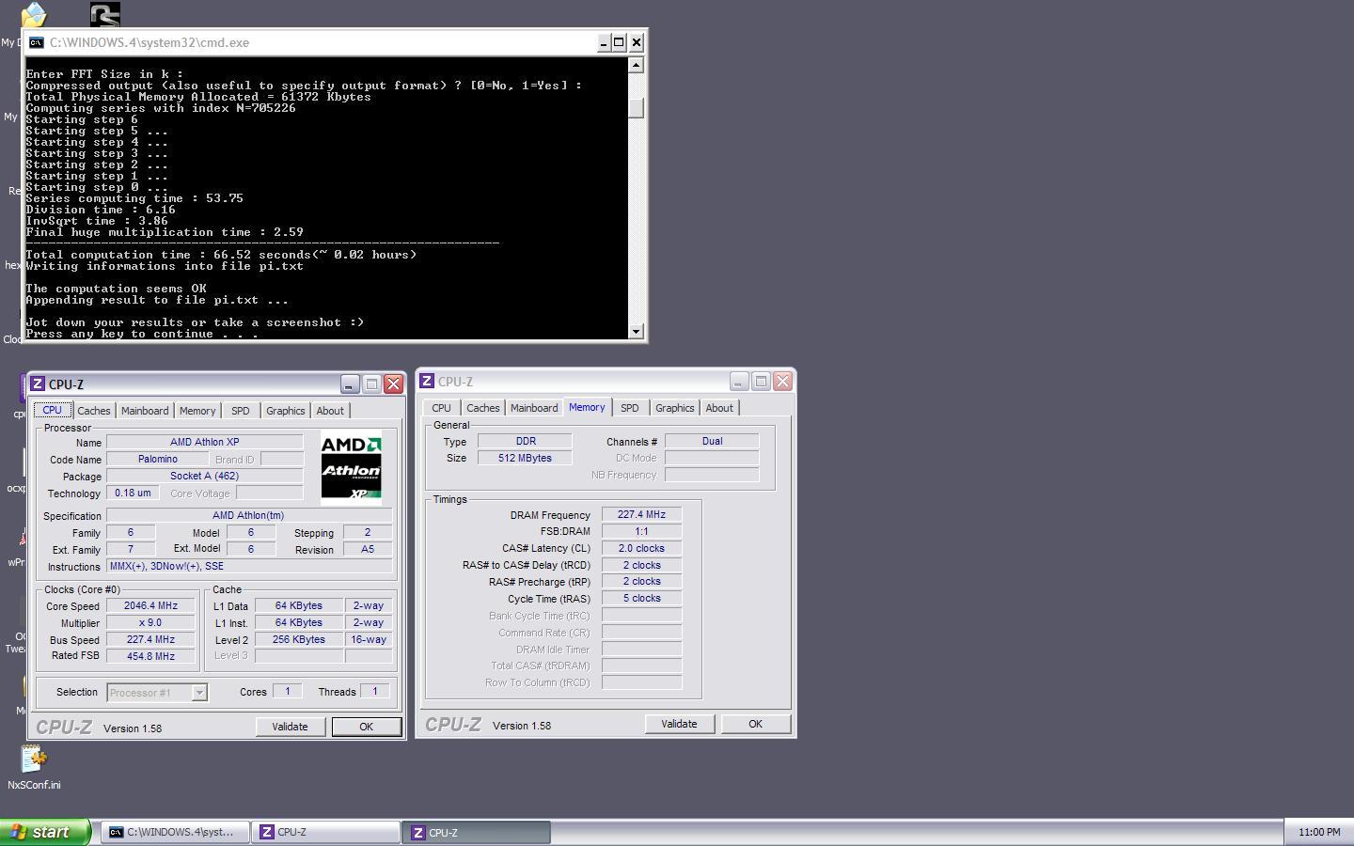Click the memory Type field DDR
Image resolution: width=1354 pixels, height=846 pixels.
pyautogui.click(x=525, y=441)
